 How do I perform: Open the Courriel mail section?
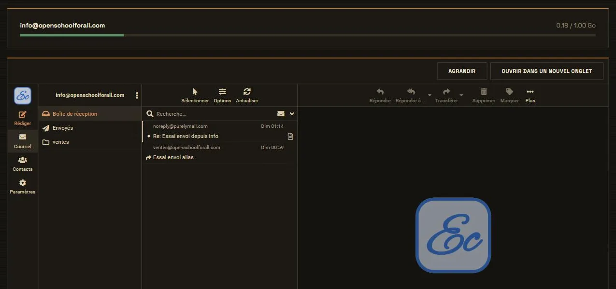point(22,141)
